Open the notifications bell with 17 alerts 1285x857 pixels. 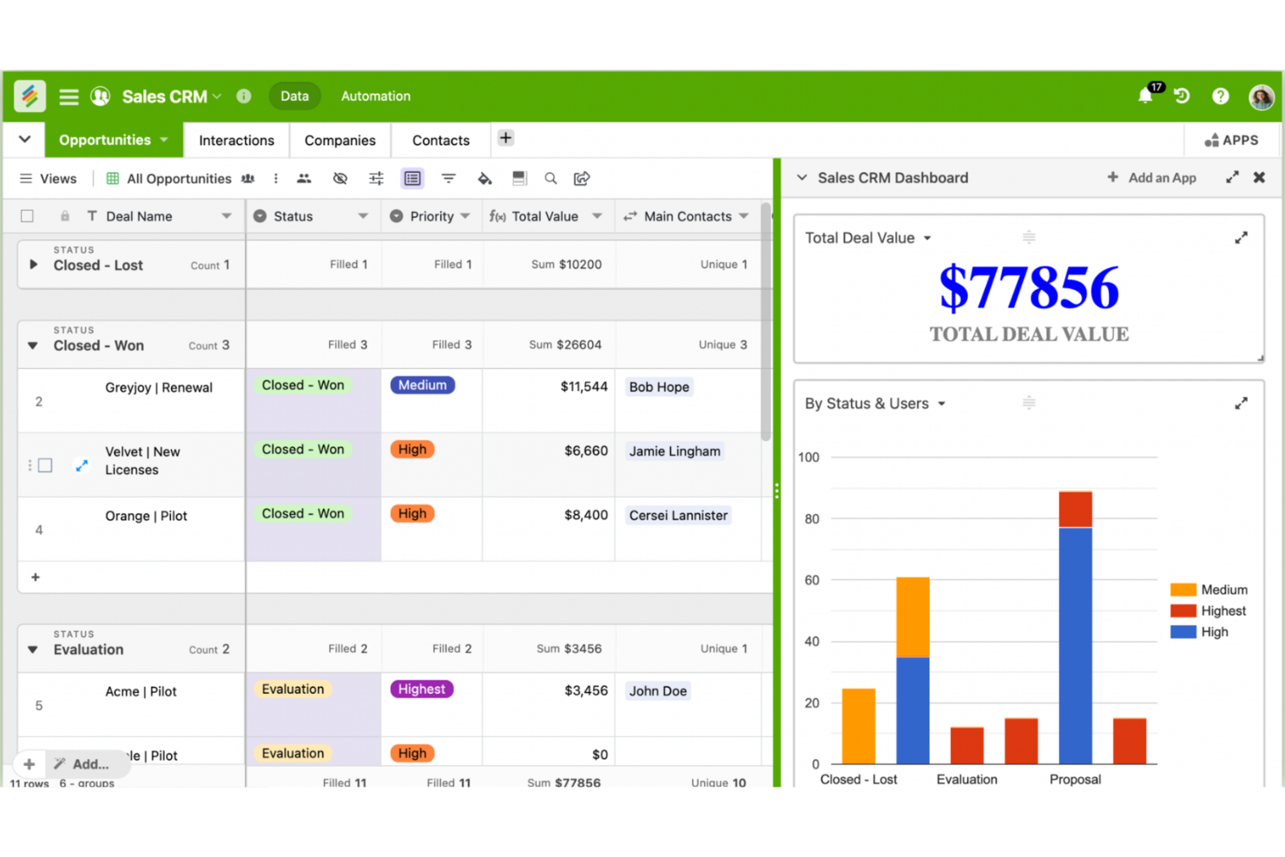(1146, 96)
